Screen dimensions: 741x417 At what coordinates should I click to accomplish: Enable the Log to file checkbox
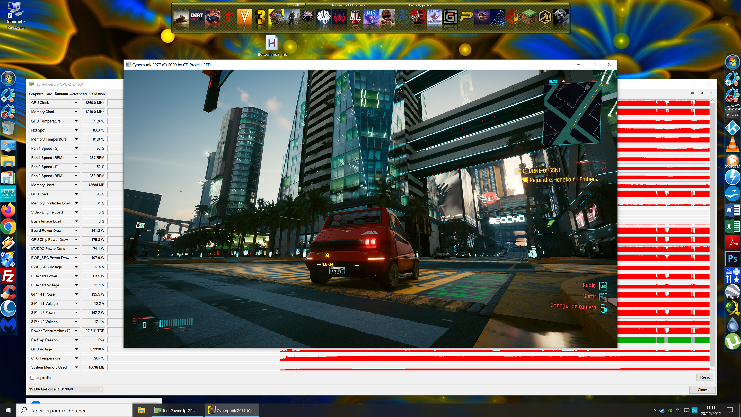(32, 378)
